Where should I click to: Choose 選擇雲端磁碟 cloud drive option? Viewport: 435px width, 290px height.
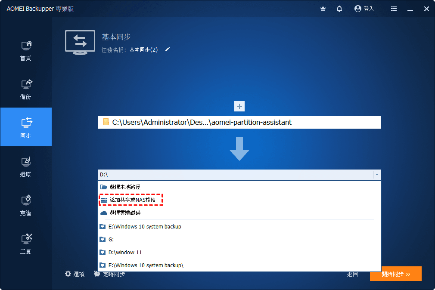239,213
